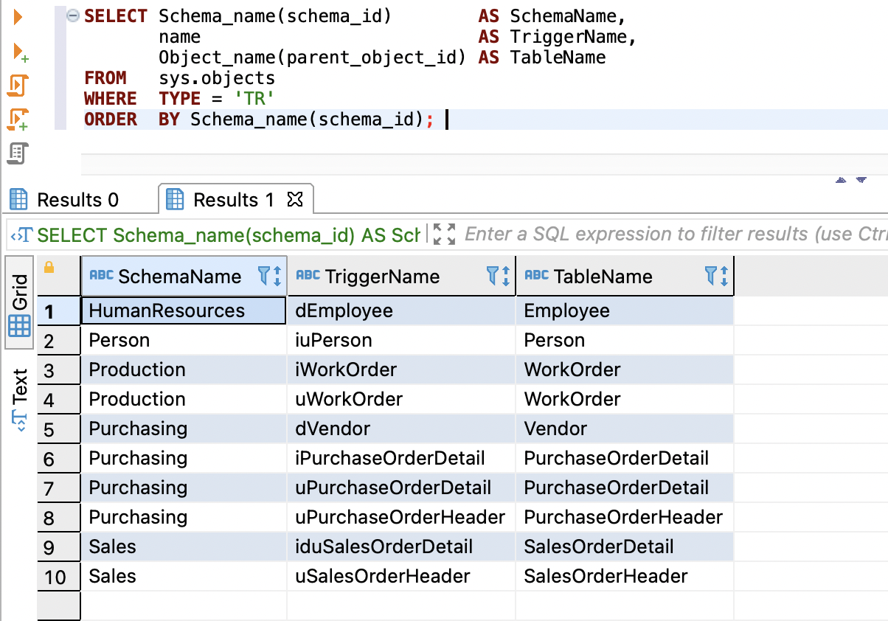
Task: Open the Explain execution plan icon
Action: click(x=18, y=153)
